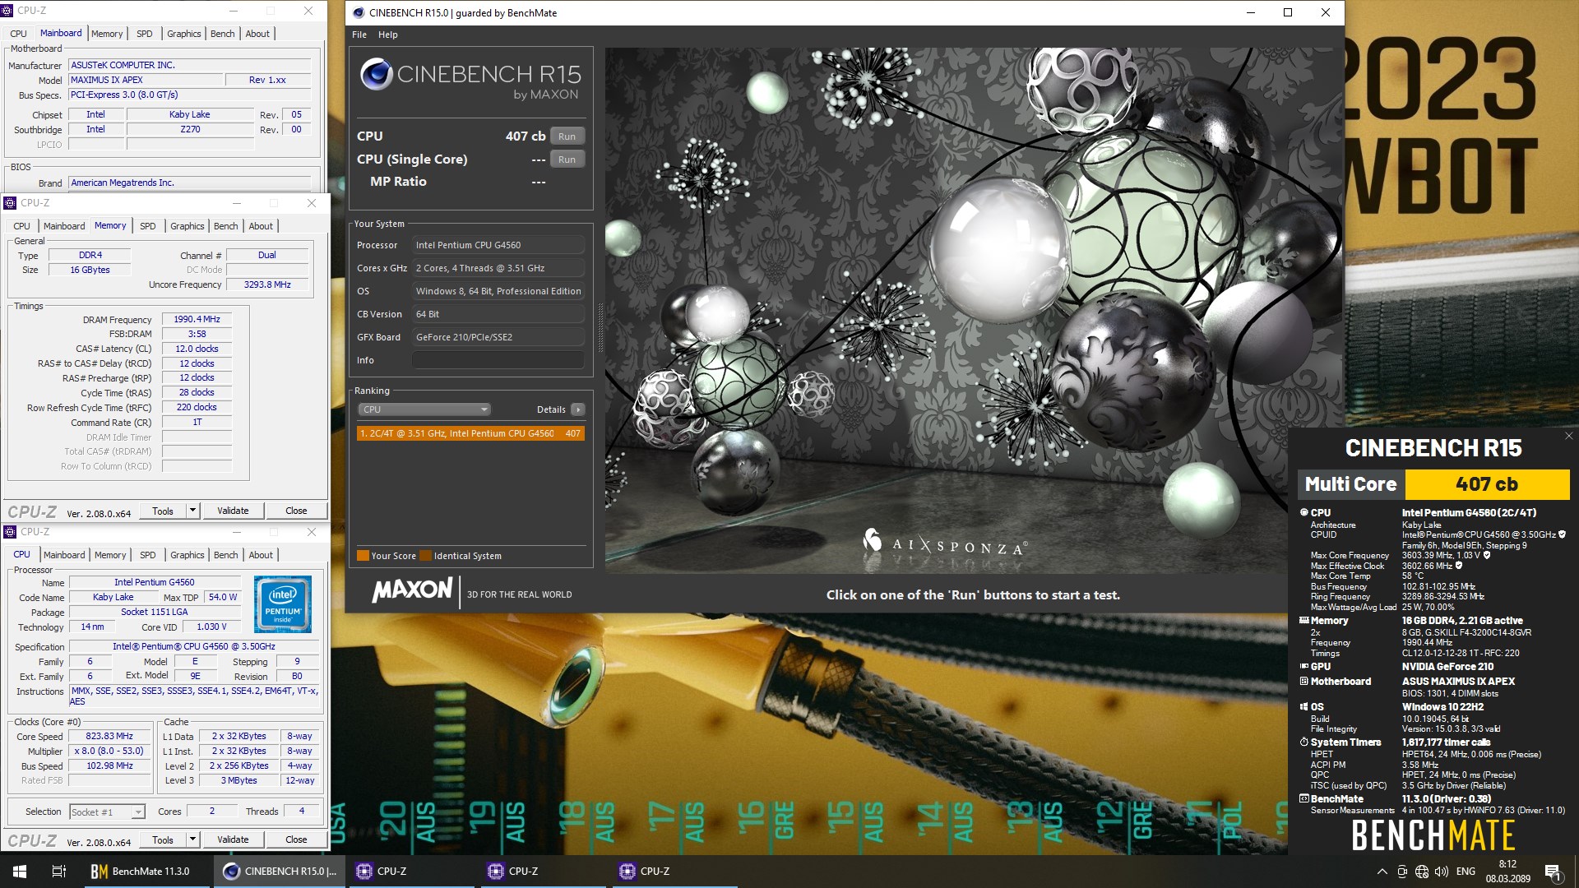The image size is (1579, 888).
Task: Select the CINEBENCH R15.0 taskbar button
Action: (280, 872)
